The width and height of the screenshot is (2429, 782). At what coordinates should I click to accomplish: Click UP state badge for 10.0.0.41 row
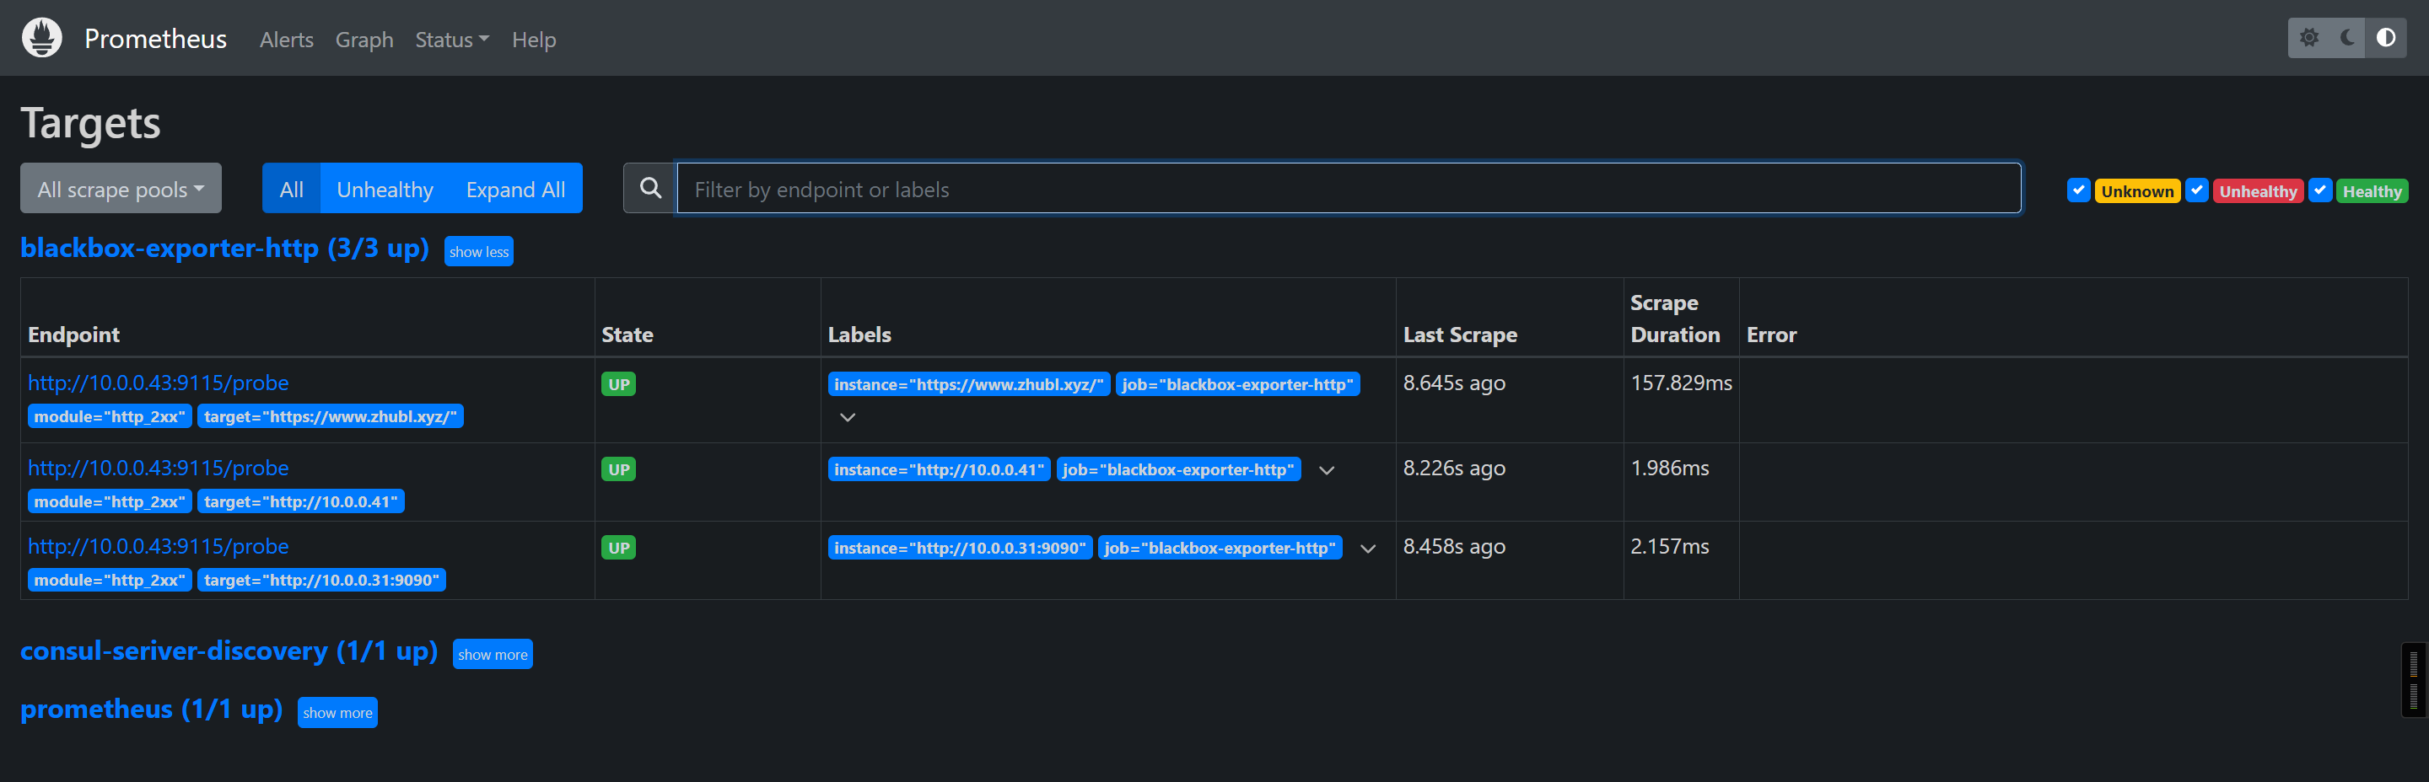tap(618, 469)
